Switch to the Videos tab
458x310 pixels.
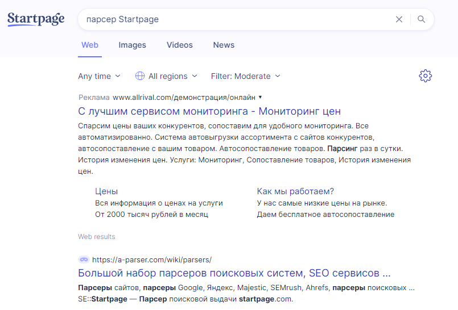tap(180, 45)
